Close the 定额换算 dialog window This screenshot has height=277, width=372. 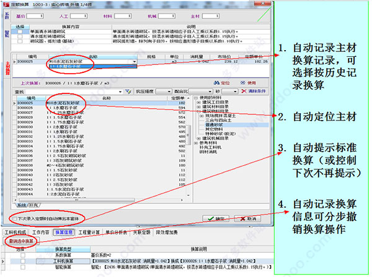263,4
